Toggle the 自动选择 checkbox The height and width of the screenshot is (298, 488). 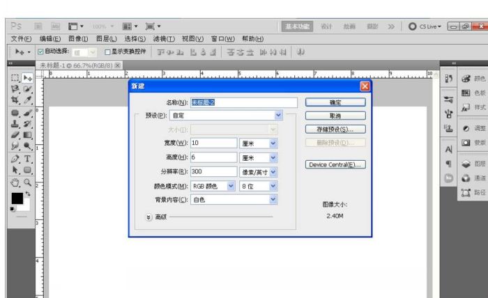[40, 52]
